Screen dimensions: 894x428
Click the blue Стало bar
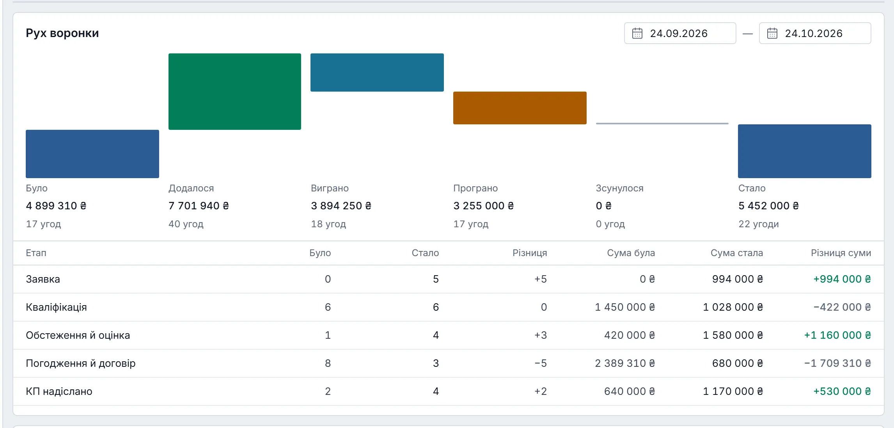(805, 151)
